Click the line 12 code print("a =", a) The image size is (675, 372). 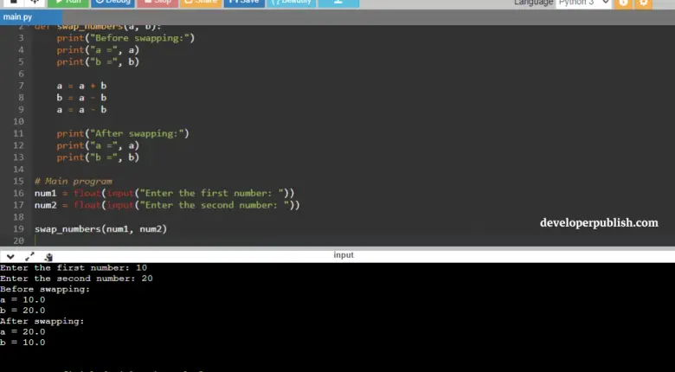(x=98, y=145)
